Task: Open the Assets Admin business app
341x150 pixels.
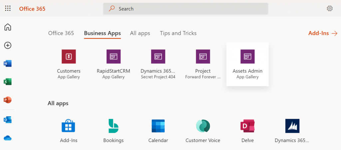Action: [247, 64]
